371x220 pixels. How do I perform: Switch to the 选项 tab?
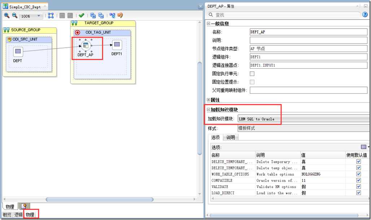pyautogui.click(x=215, y=137)
